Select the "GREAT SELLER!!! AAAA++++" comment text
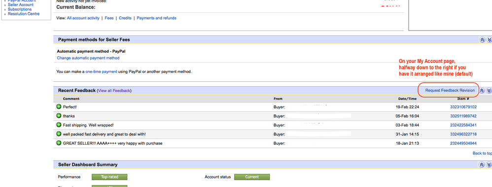This screenshot has width=492, height=187. click(112, 143)
